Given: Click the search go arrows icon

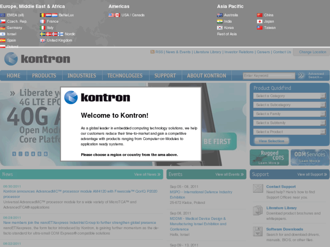Looking at the screenshot, I should point(301,76).
